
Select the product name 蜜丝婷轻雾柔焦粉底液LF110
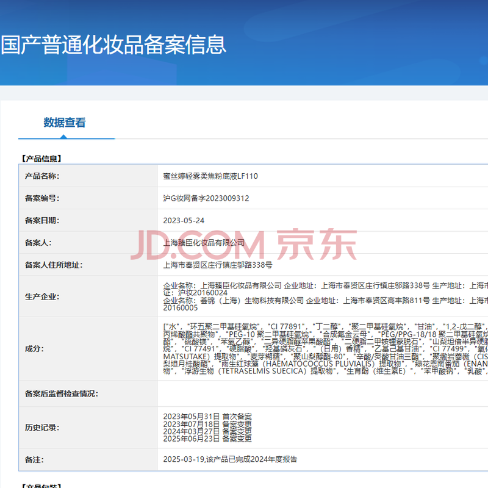pyautogui.click(x=210, y=176)
